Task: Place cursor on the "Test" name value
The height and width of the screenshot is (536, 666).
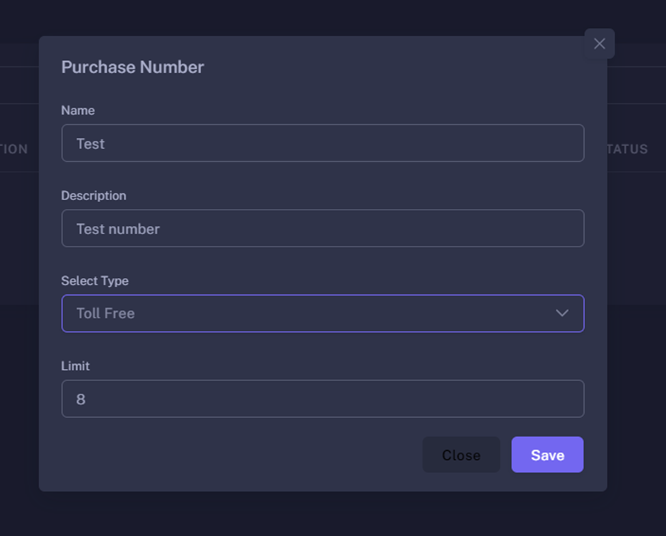Action: tap(91, 144)
